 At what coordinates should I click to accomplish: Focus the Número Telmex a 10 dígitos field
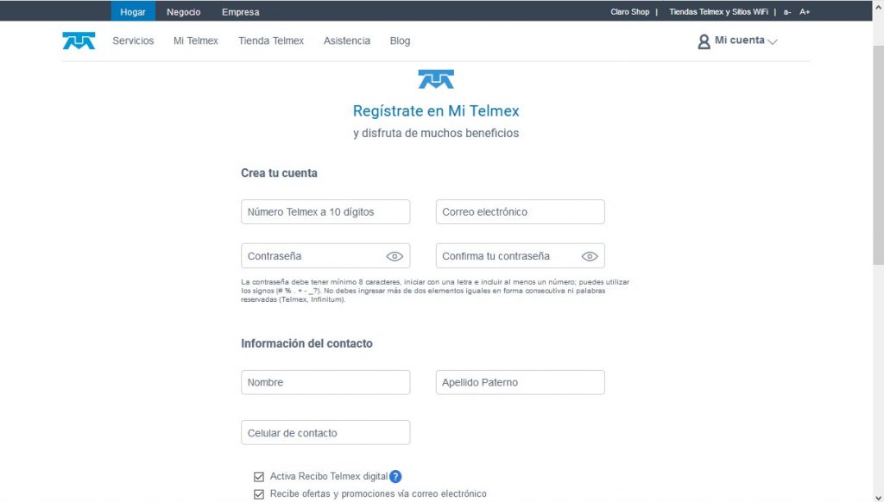[325, 212]
